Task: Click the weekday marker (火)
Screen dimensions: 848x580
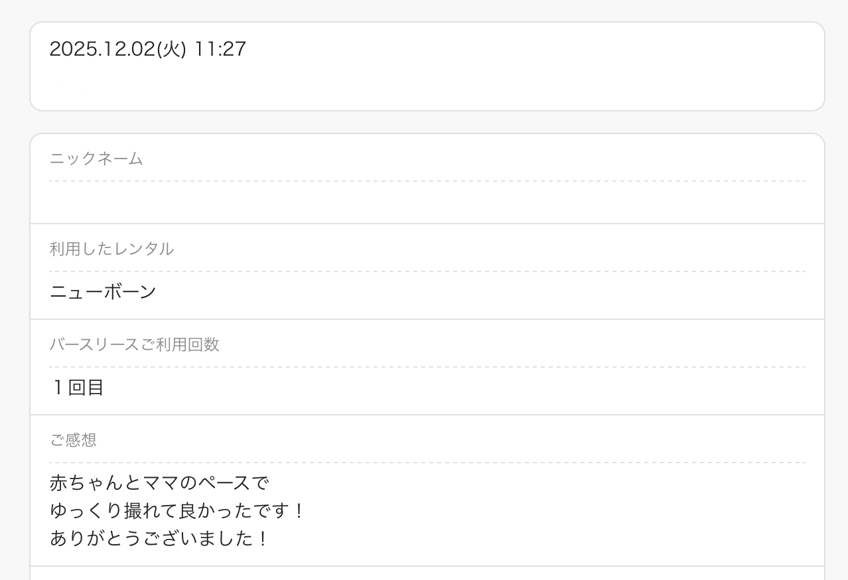Action: 171,49
